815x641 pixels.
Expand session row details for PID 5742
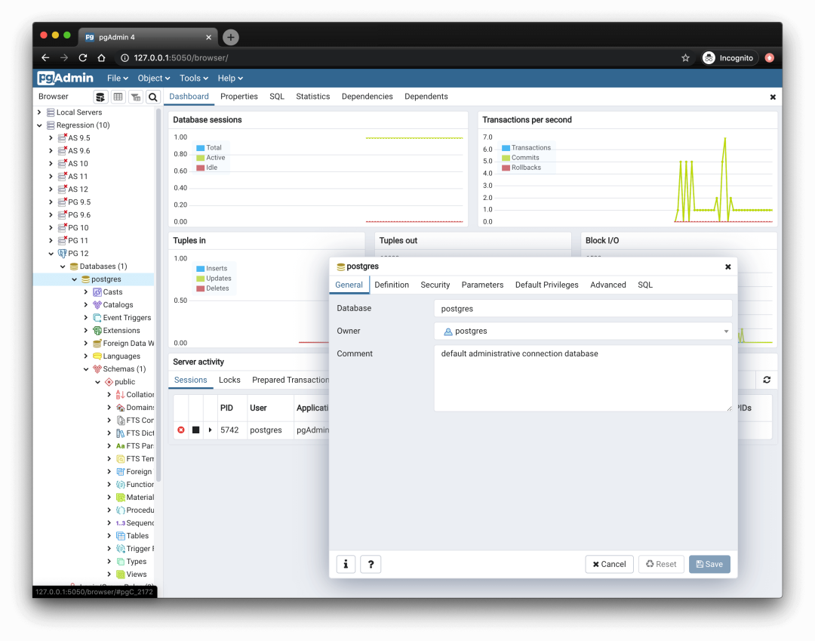pyautogui.click(x=210, y=430)
